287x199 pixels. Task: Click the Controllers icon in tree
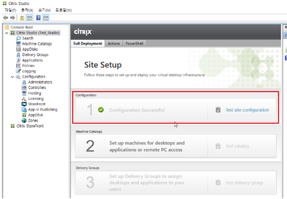click(x=24, y=88)
